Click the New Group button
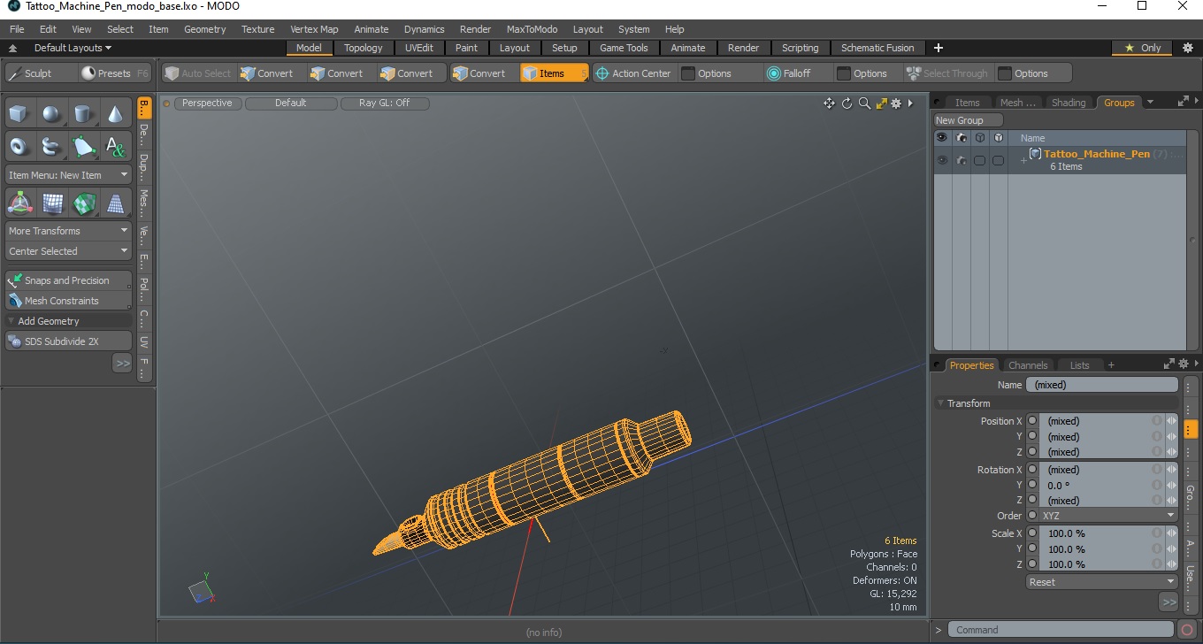This screenshot has width=1203, height=644. pyautogui.click(x=969, y=120)
